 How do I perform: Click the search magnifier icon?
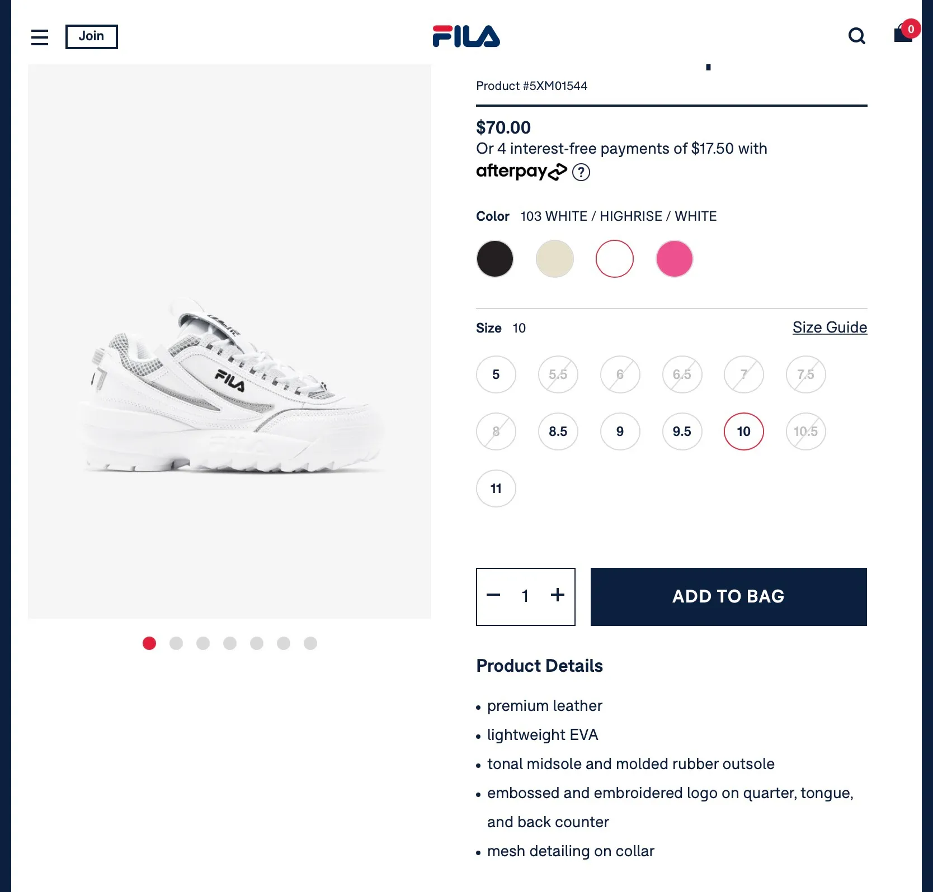click(857, 36)
